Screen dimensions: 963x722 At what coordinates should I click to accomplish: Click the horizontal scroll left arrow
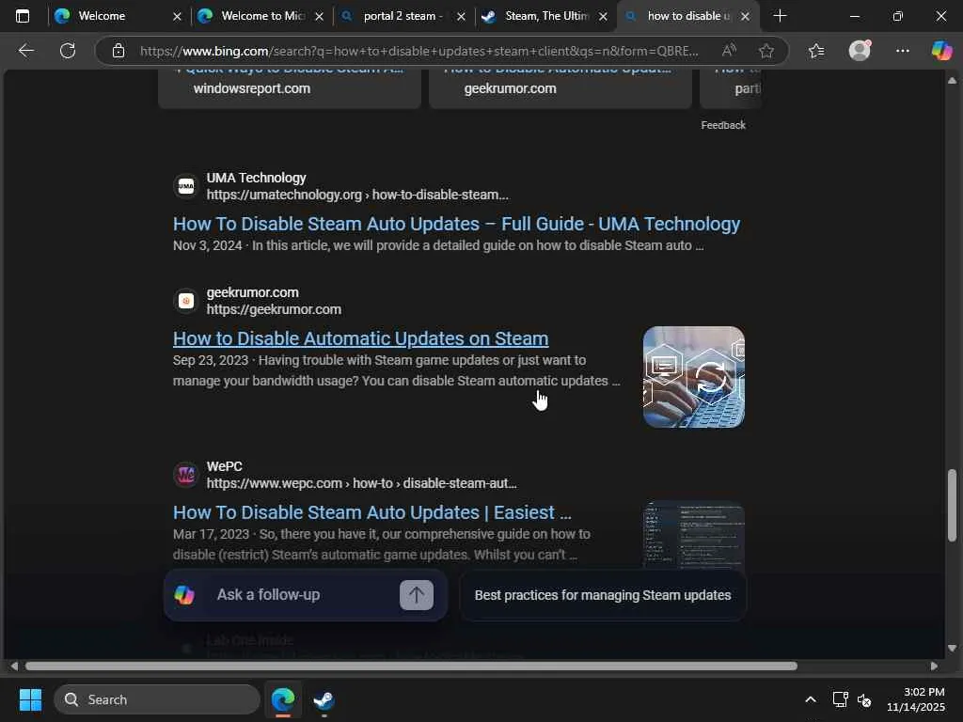point(13,667)
